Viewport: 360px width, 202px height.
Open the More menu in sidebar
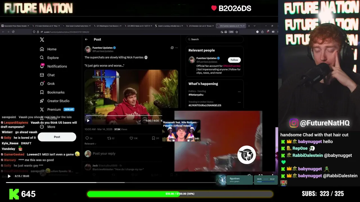click(47, 127)
